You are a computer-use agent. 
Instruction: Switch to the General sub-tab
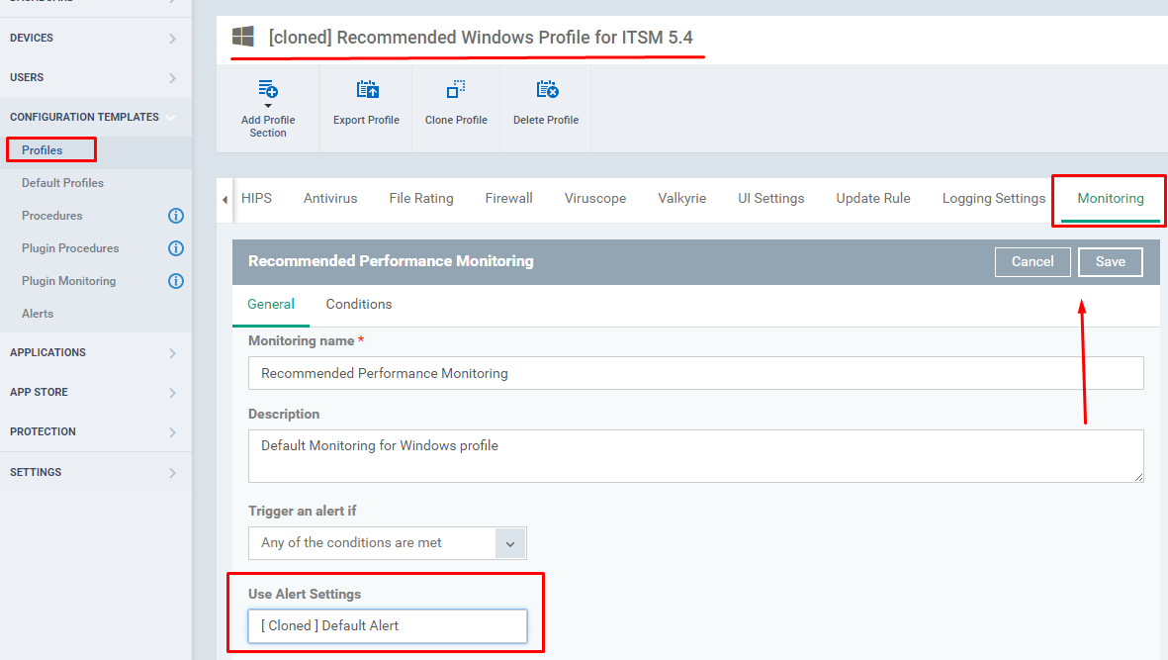click(271, 305)
